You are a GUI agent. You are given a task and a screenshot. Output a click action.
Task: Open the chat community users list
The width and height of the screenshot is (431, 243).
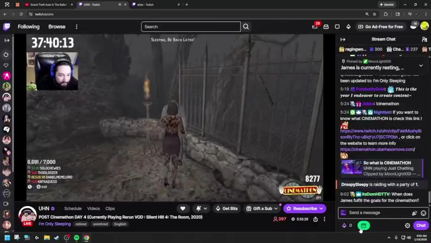tap(424, 39)
